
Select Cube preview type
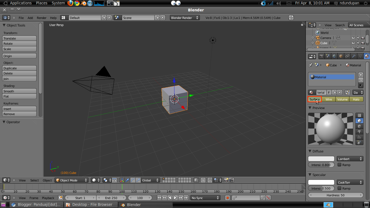point(359,126)
